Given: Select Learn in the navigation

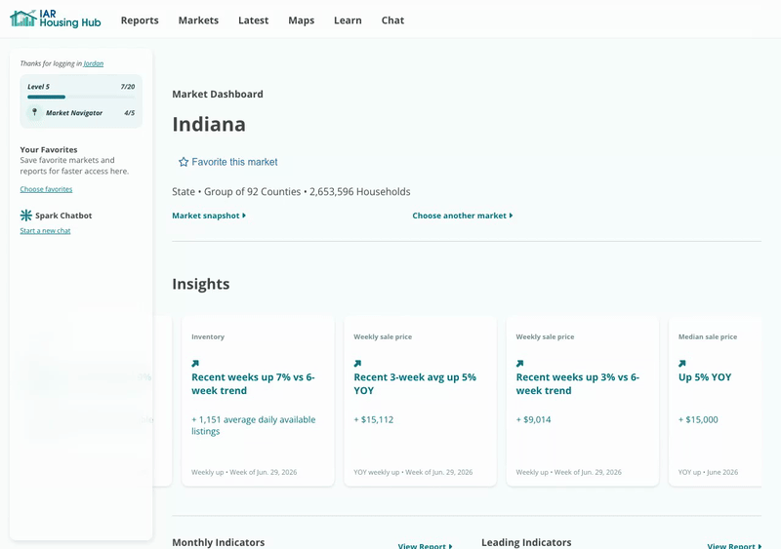Looking at the screenshot, I should click(x=348, y=20).
